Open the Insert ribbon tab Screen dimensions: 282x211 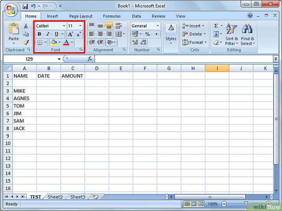click(x=52, y=16)
